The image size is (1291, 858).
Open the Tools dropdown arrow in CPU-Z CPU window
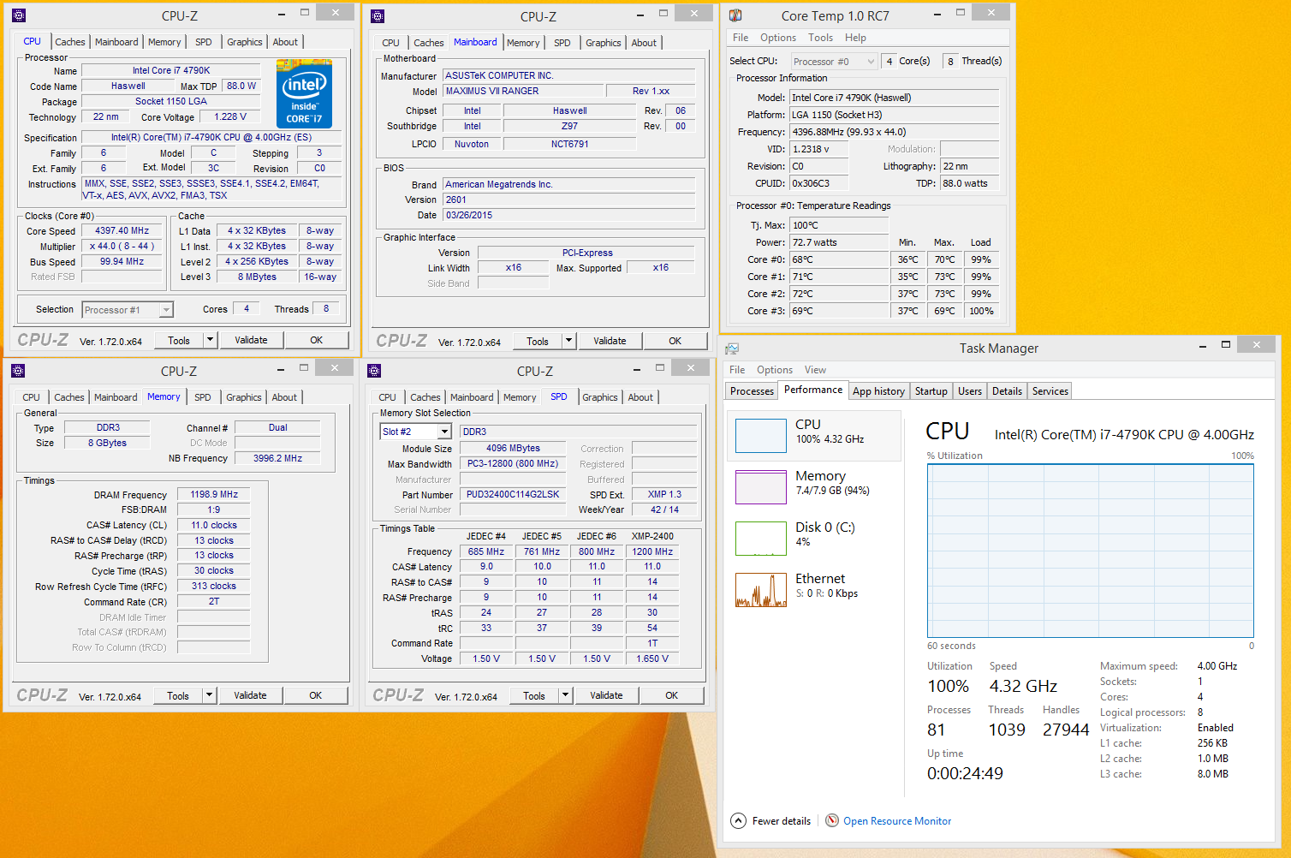pyautogui.click(x=210, y=340)
